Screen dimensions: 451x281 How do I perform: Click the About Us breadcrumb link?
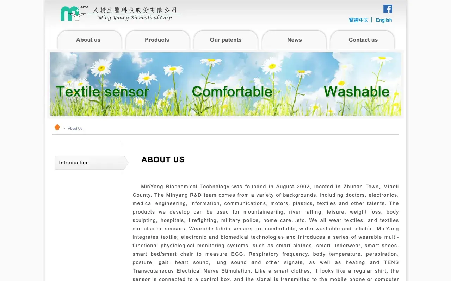(x=75, y=129)
